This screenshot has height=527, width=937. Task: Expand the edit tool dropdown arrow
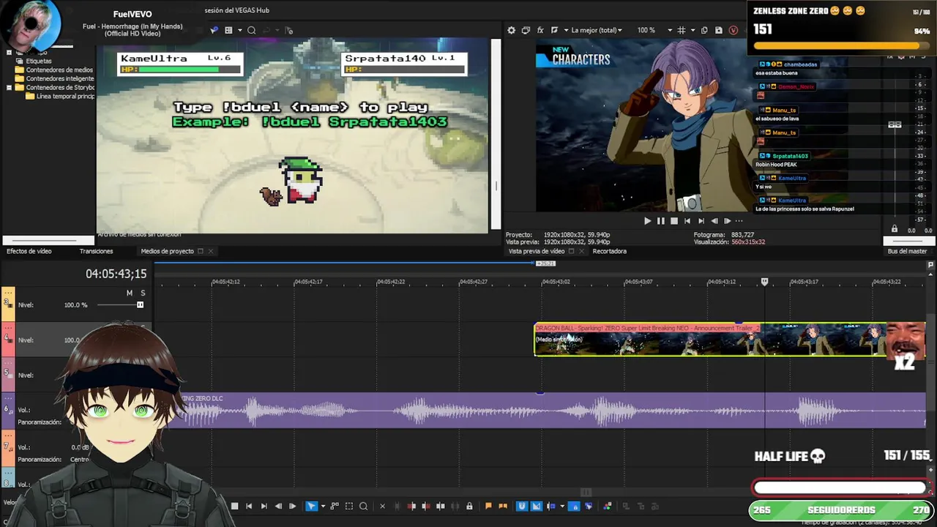323,506
